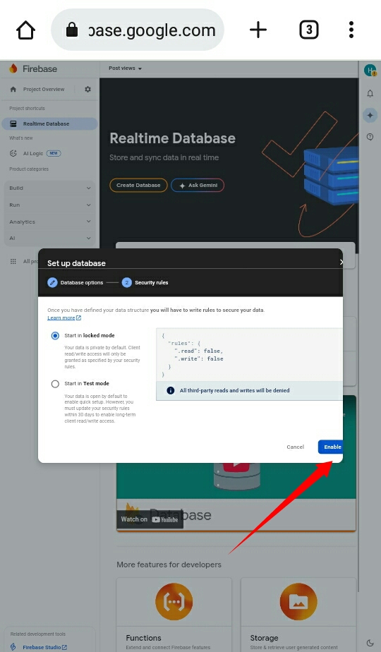Select the Security rules step
Screen dimensions: 381x652
145,283
